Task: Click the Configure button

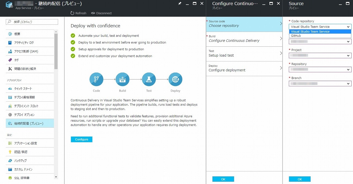Action: tap(82, 140)
